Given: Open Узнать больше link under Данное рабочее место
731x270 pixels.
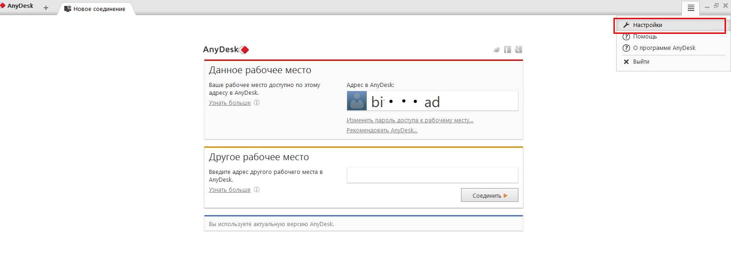Looking at the screenshot, I should [230, 103].
